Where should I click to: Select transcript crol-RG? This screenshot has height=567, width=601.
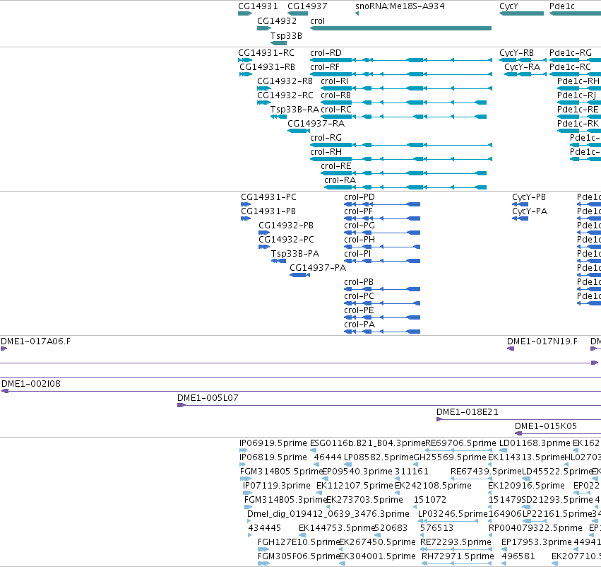[x=401, y=145]
